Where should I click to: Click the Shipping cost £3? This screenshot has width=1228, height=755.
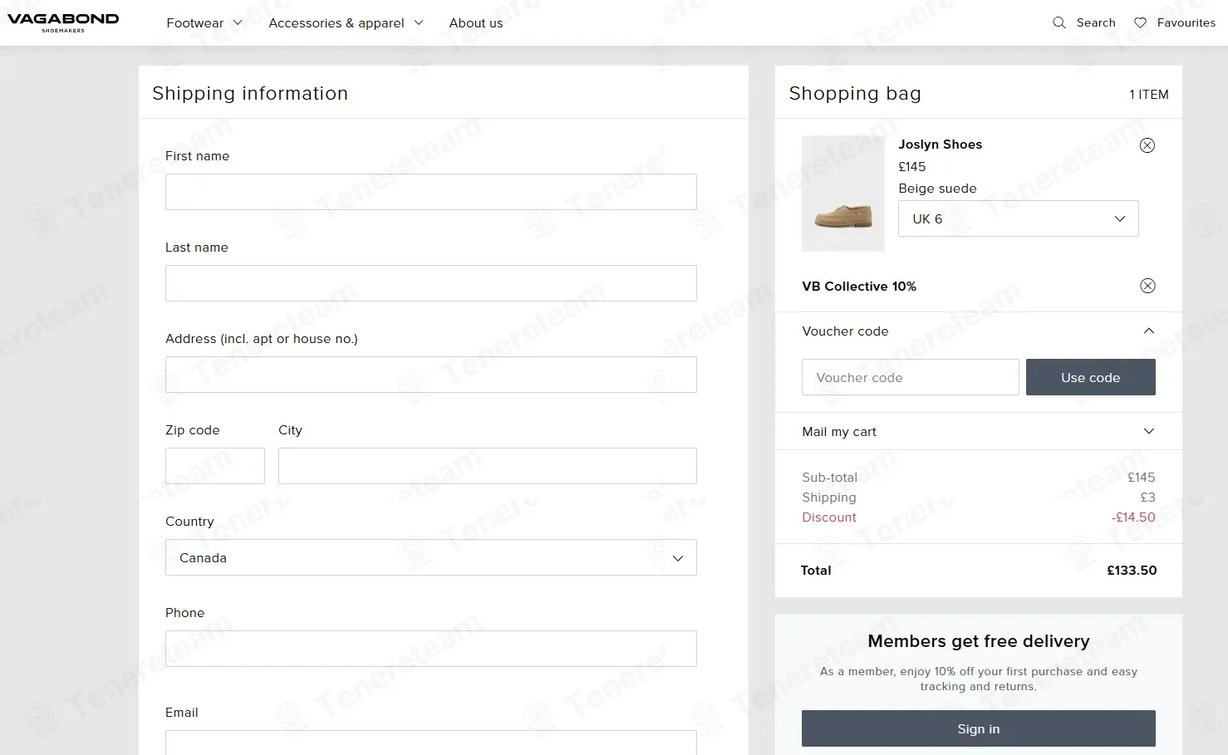1147,497
